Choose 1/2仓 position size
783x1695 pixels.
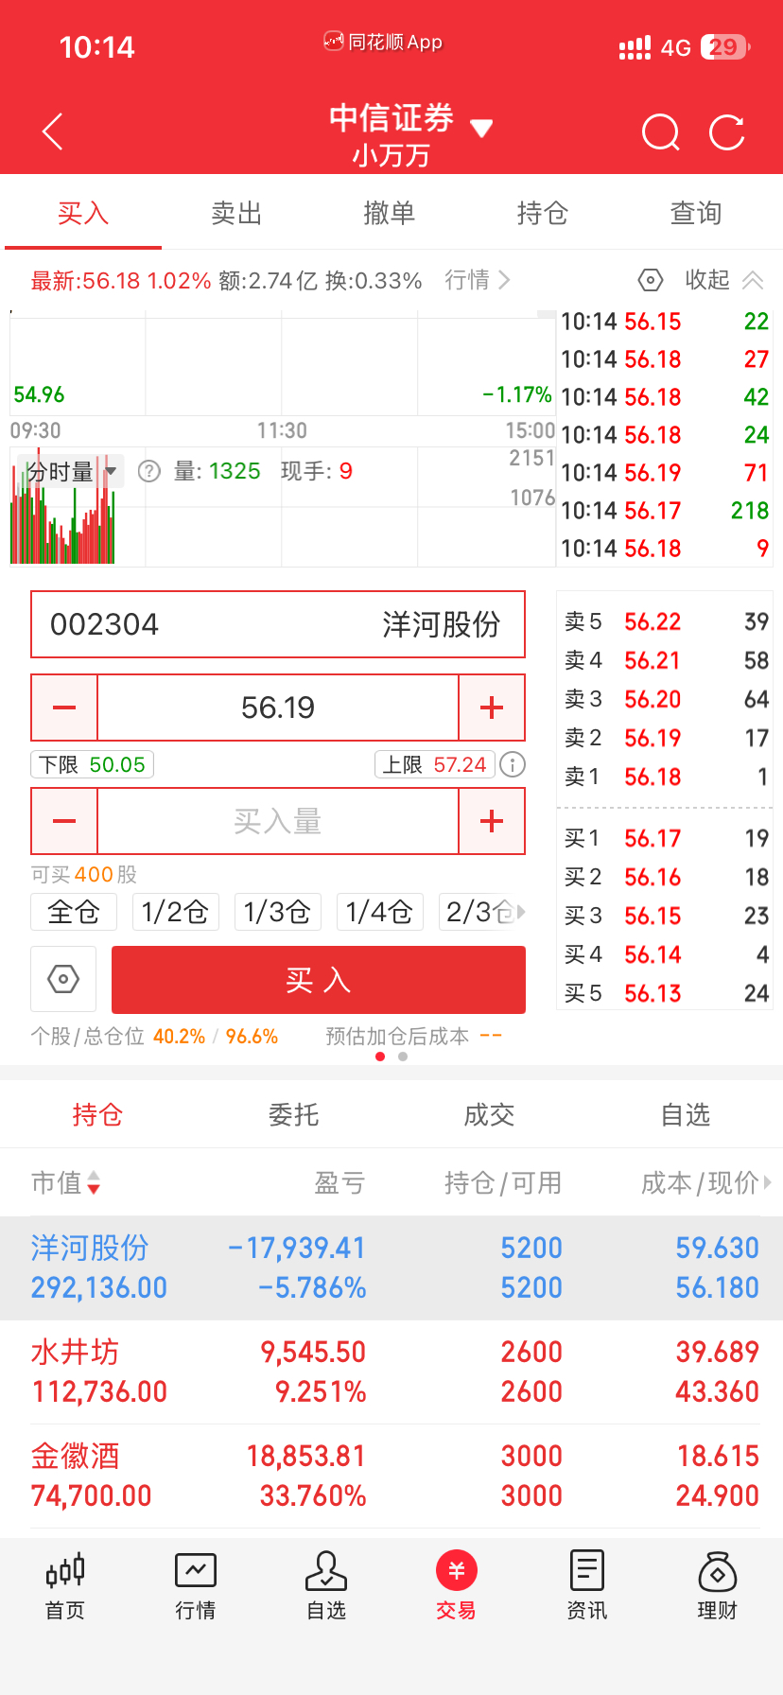pos(175,912)
